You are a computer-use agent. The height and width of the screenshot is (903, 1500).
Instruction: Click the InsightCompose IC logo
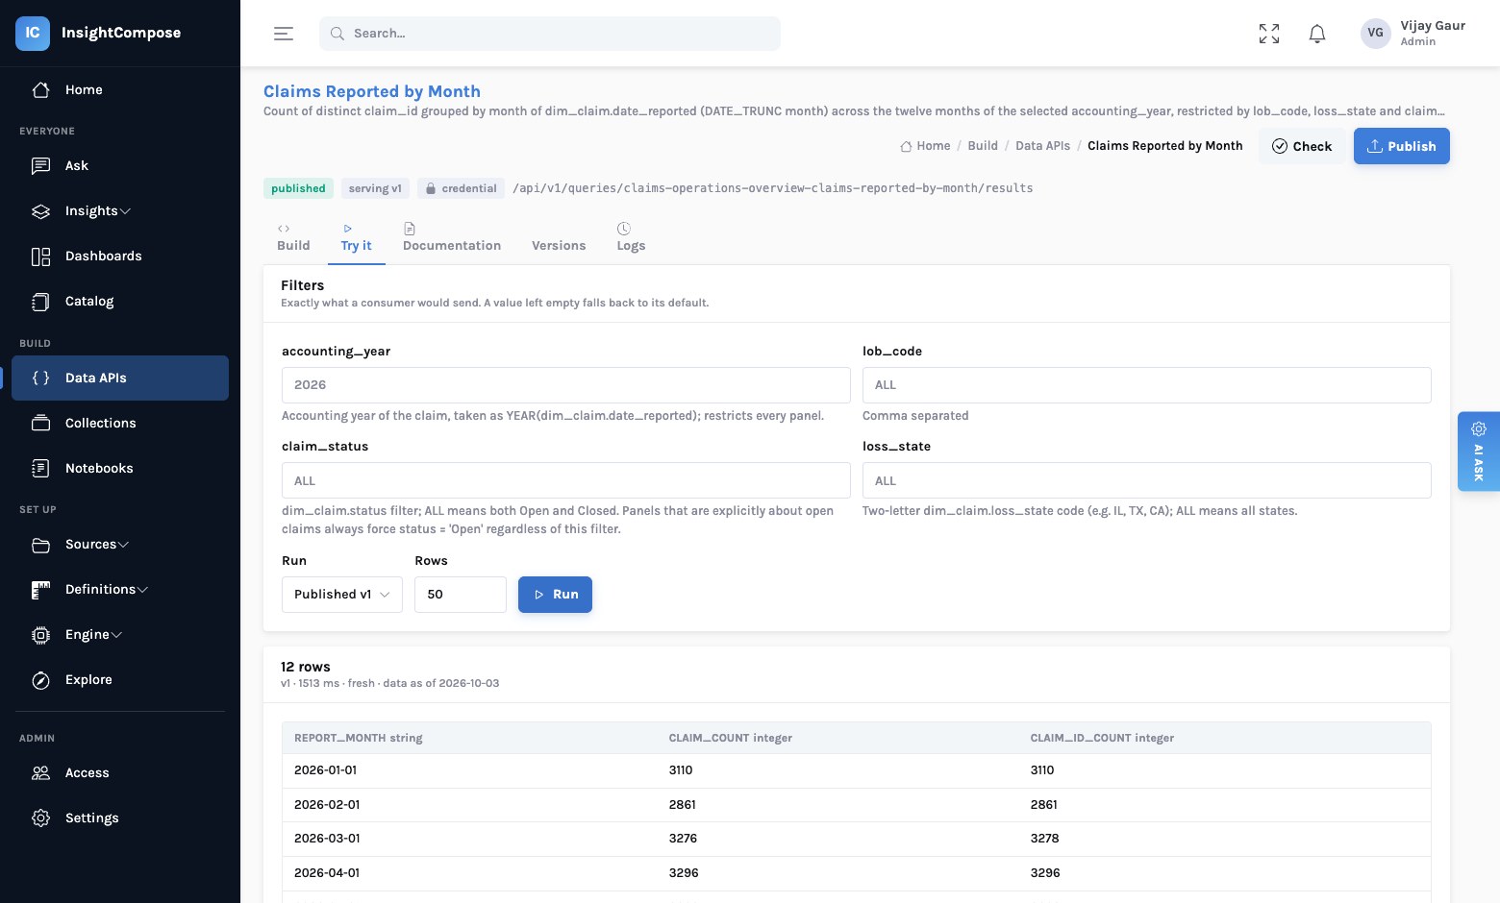pos(33,33)
